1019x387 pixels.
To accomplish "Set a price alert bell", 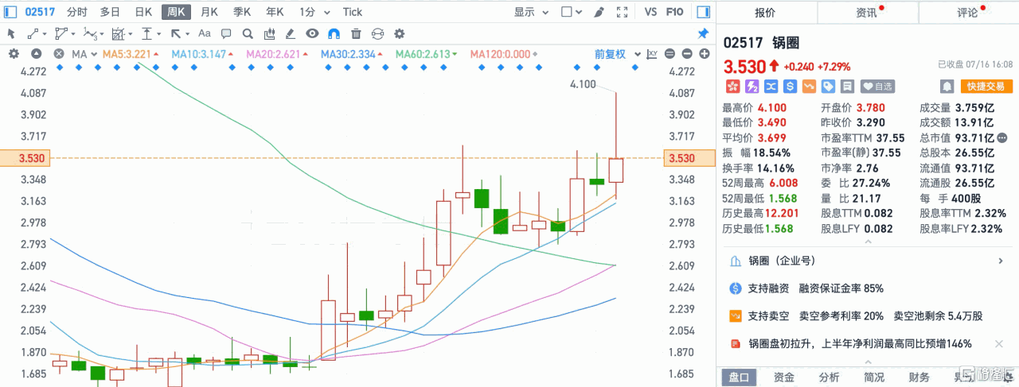I will click(x=947, y=86).
